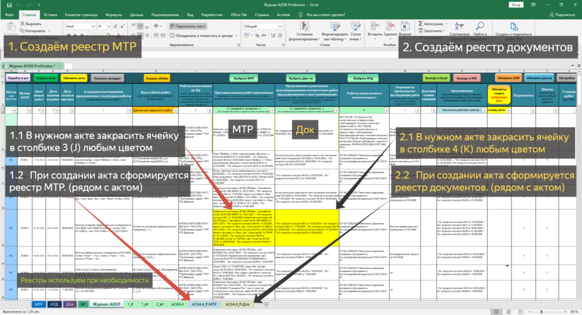Open filter dropdown for Данные для ведомости работ

(x=176, y=110)
